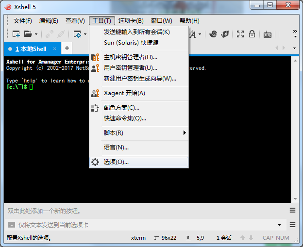Open the quick command bar hamburger menu

pyautogui.click(x=293, y=210)
